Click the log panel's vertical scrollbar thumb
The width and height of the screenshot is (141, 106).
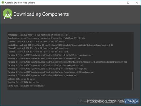[x=133, y=81]
